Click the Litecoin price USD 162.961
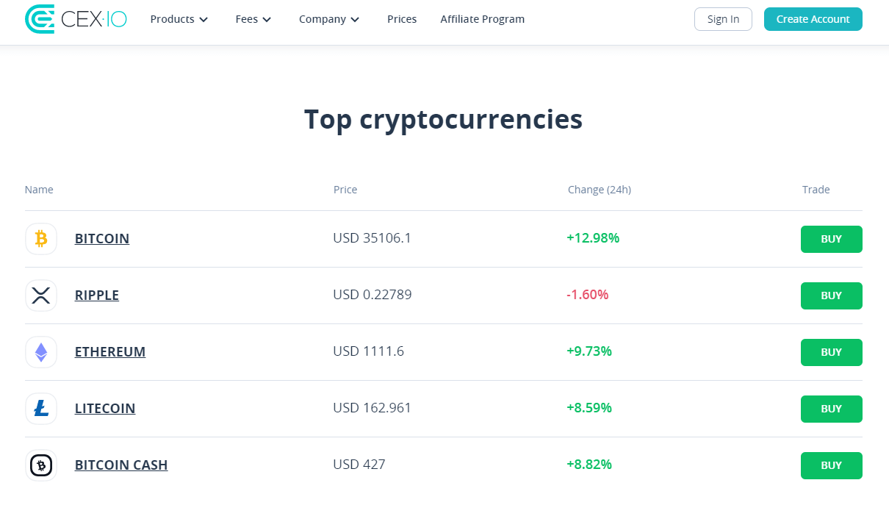Viewport: 889px width, 505px height. pos(372,408)
